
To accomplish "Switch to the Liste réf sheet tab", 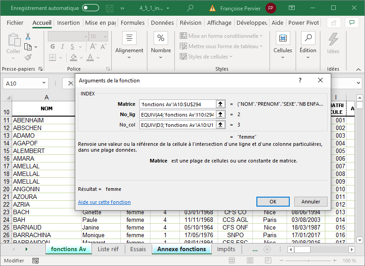I will [x=108, y=249].
